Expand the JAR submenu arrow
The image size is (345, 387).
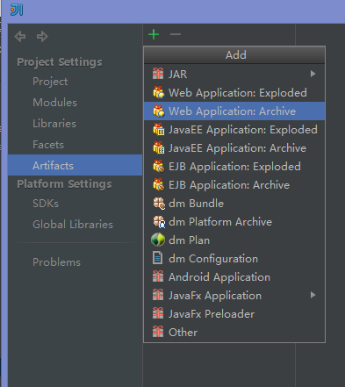pos(313,74)
